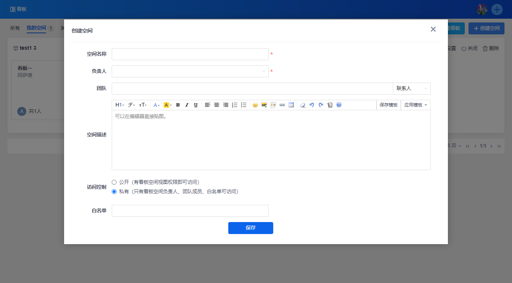Open user avatar at top right
The height and width of the screenshot is (283, 512).
(x=482, y=9)
